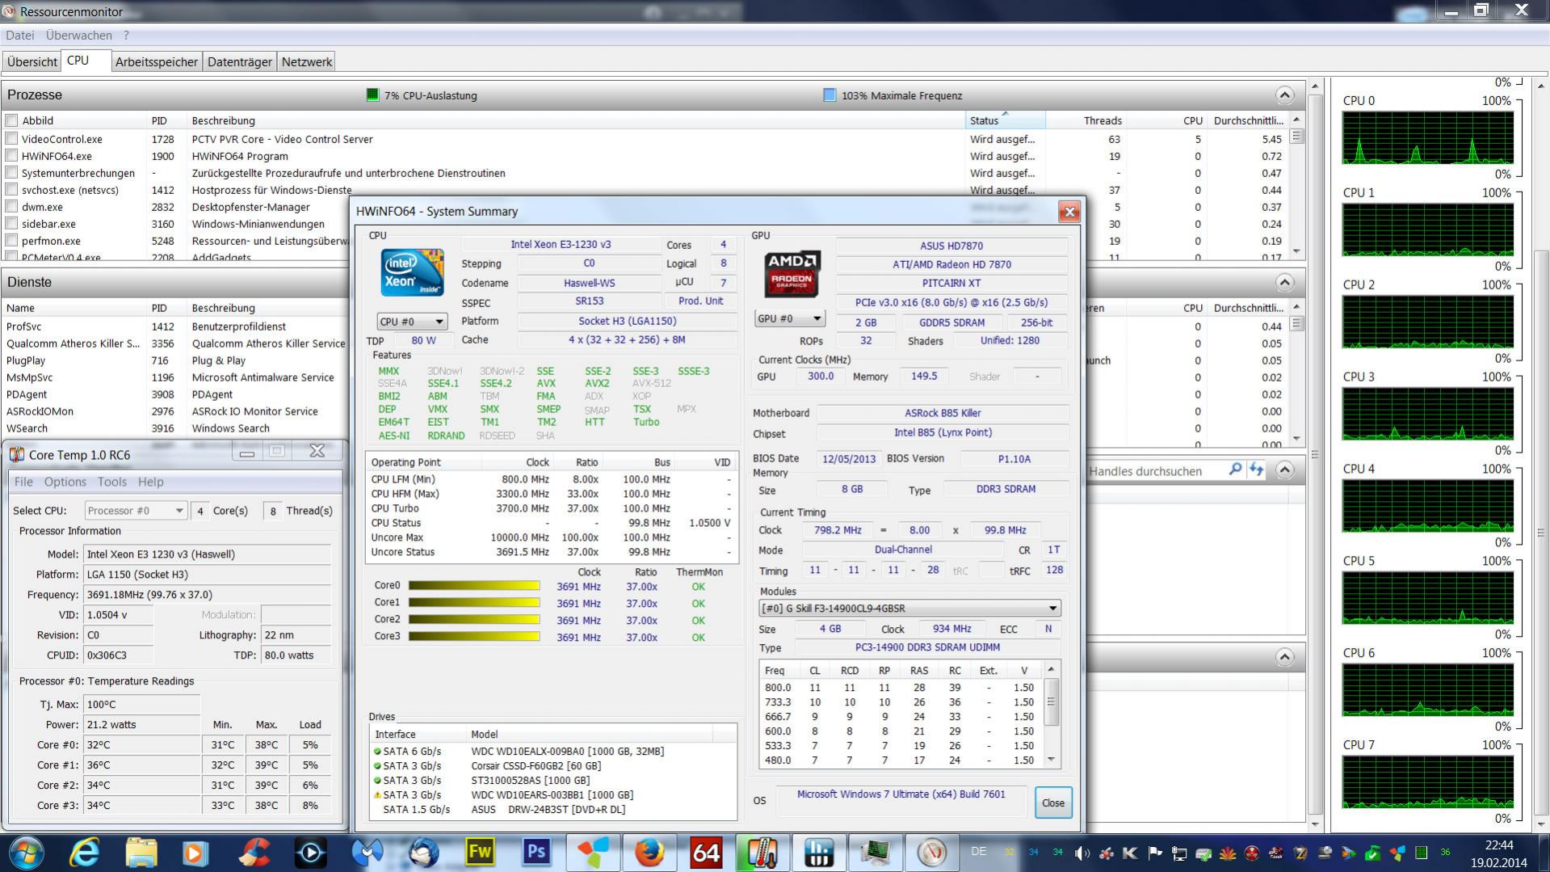The width and height of the screenshot is (1550, 872).
Task: Switch to the Datenträger tab
Action: click(240, 62)
